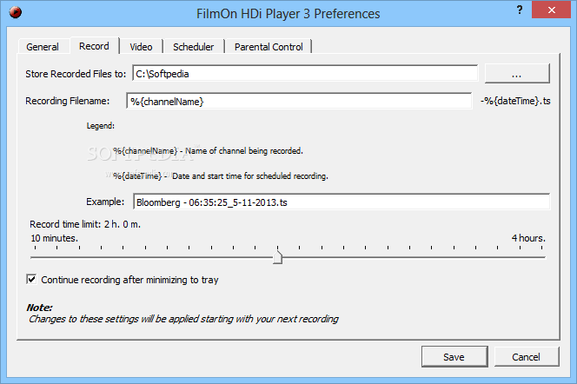
Task: Click the Cancel button
Action: point(527,356)
